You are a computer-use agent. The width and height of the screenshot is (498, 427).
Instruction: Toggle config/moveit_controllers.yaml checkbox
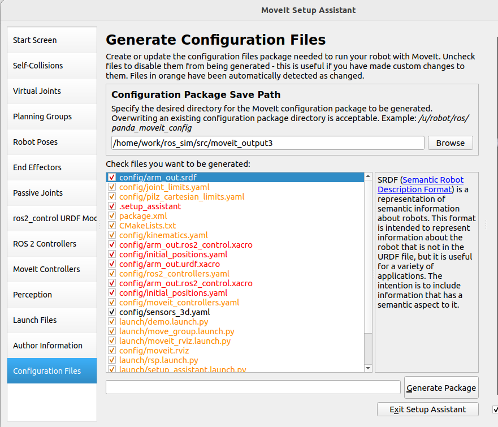tap(112, 302)
